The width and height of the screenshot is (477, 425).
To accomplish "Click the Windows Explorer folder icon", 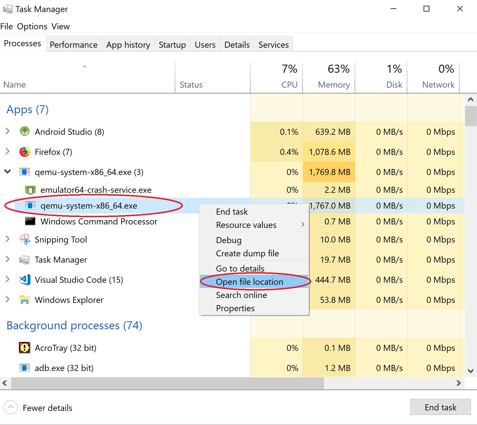I will tap(25, 300).
